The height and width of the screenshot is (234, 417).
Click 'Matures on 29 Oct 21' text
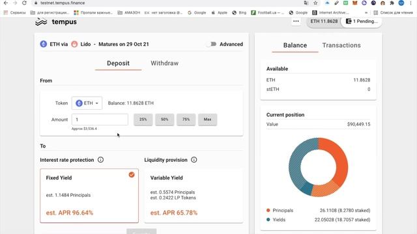pos(124,44)
